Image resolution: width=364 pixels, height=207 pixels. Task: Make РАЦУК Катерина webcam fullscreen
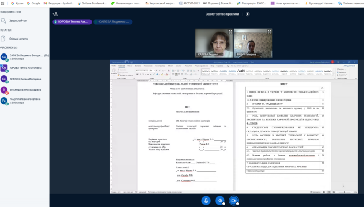click(269, 32)
